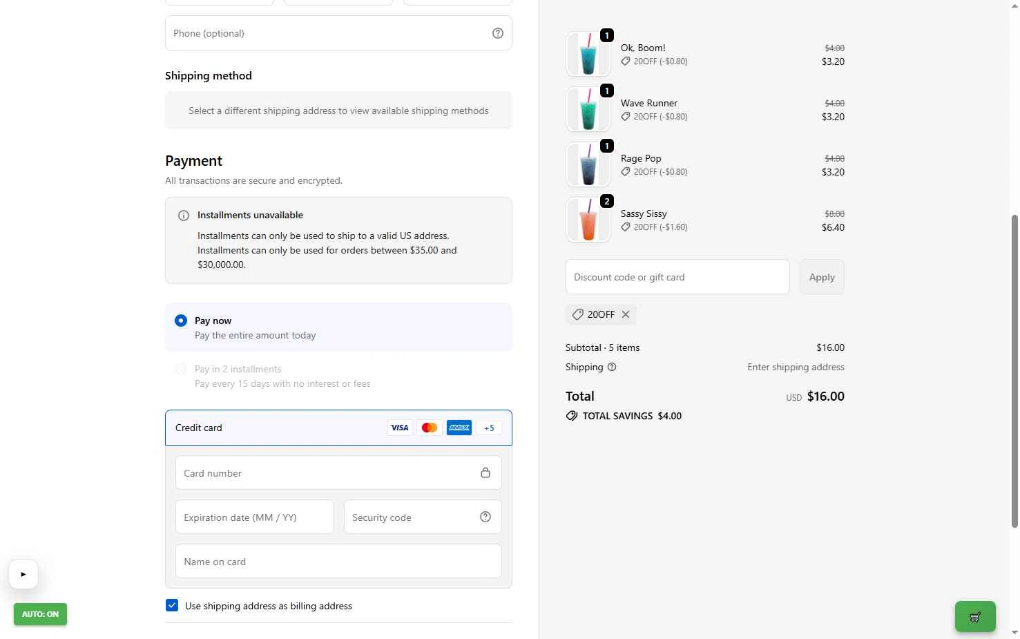The height and width of the screenshot is (639, 1020).
Task: Focus the Phone (optional) field
Action: pos(338,33)
